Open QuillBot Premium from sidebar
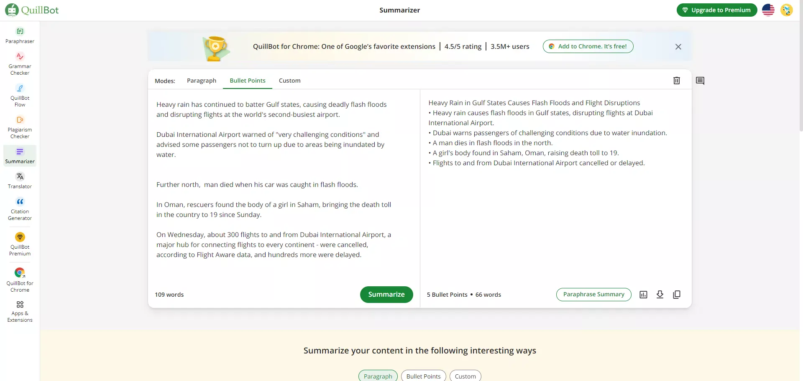Viewport: 803px width, 381px height. [20, 244]
